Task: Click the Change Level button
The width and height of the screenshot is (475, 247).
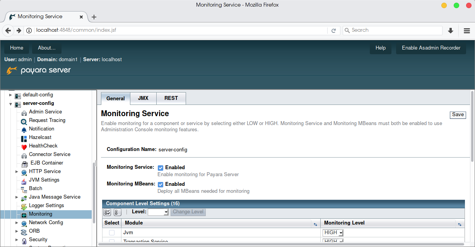Action: pyautogui.click(x=188, y=212)
